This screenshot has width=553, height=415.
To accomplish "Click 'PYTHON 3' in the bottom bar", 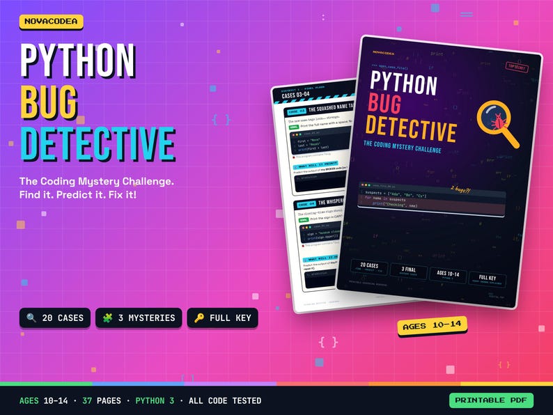I will [x=155, y=400].
